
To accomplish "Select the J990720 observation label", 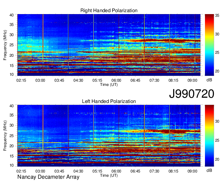I will tap(192, 94).
